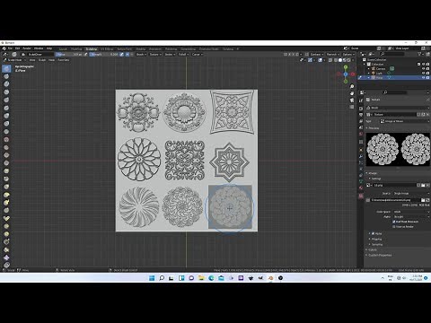Screen dimensions: 431x323
Task: Switch to rendered viewport shading
Action: (349, 60)
